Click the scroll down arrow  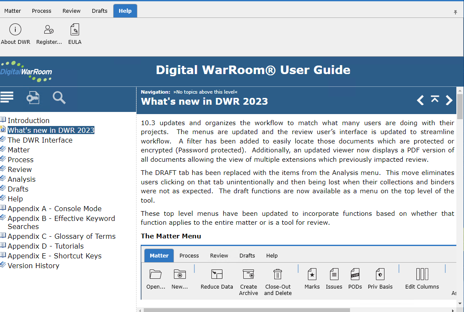point(460,303)
